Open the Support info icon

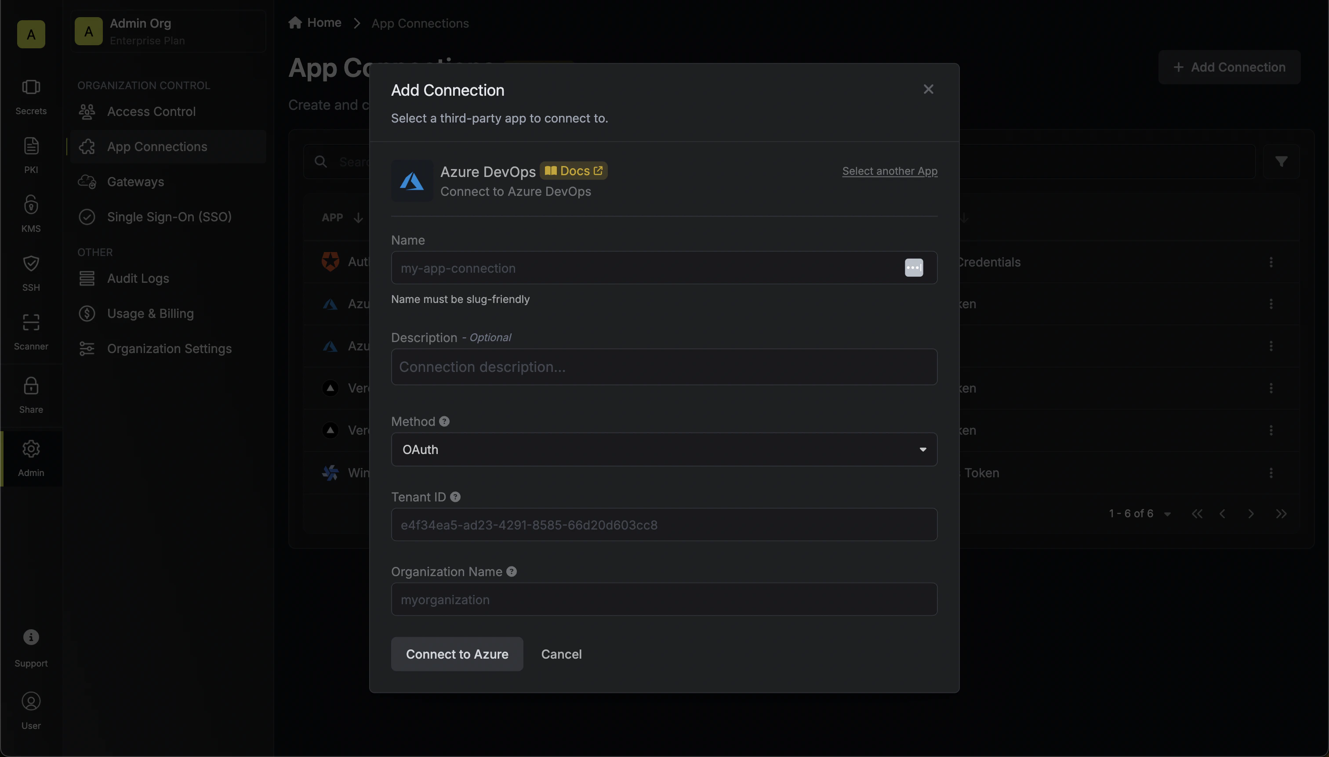31,637
